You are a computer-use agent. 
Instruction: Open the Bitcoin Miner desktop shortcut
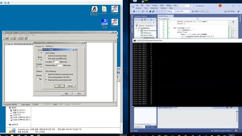pos(95,11)
